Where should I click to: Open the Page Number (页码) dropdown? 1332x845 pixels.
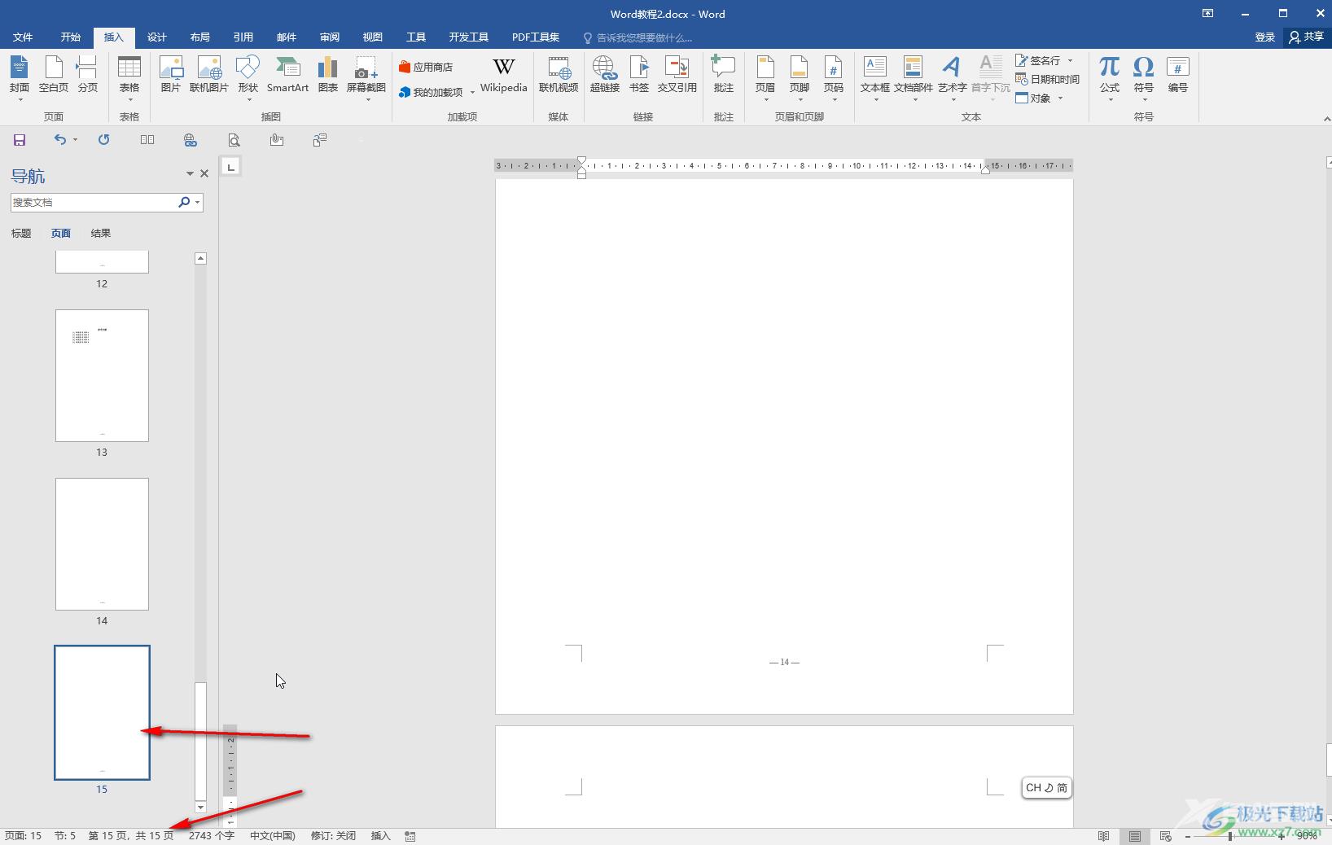[833, 78]
